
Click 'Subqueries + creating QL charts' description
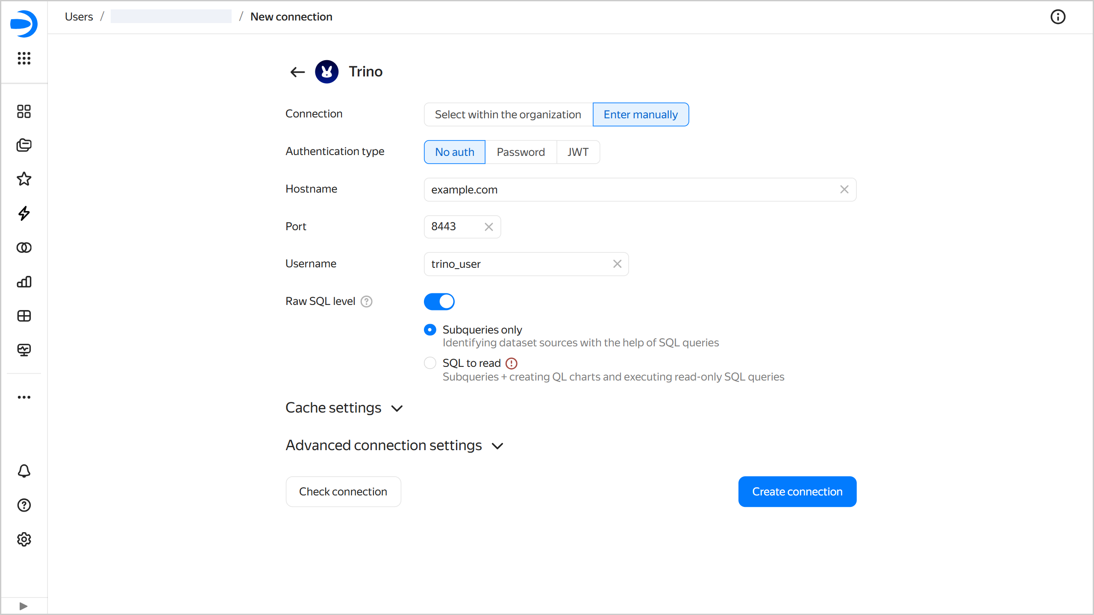[614, 377]
